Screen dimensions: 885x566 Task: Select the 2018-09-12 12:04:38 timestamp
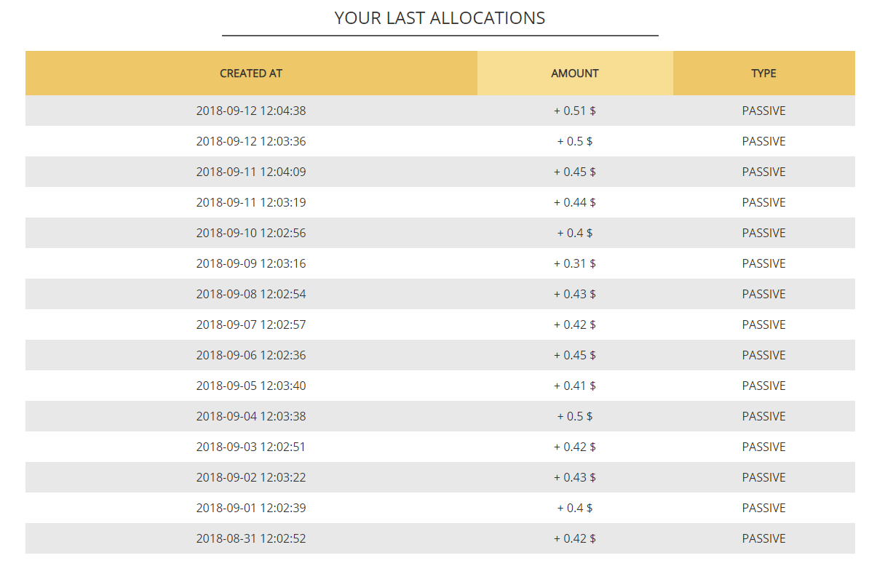click(x=251, y=111)
